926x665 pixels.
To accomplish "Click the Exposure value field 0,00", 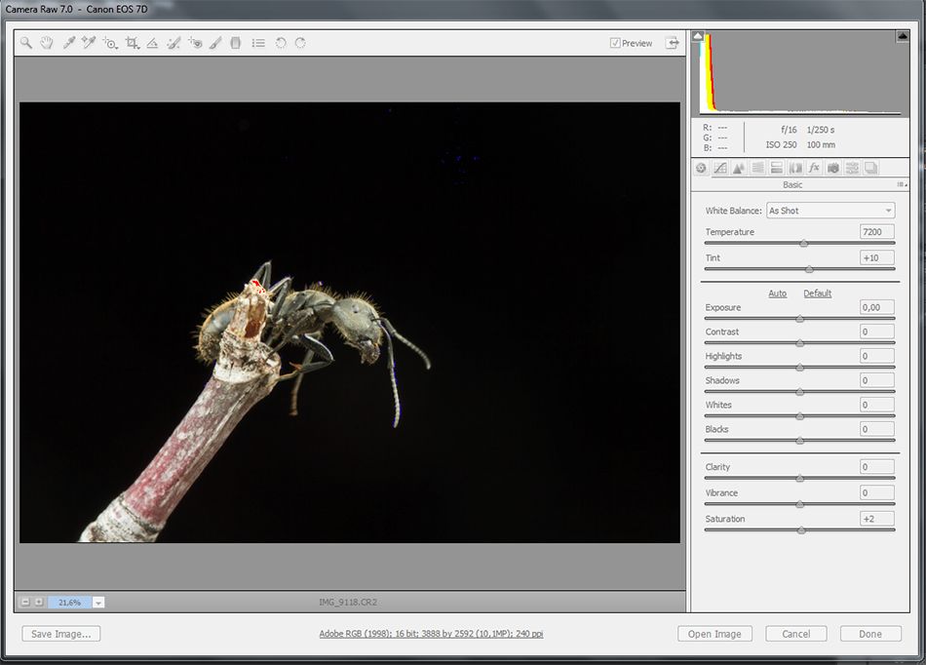I will 877,307.
